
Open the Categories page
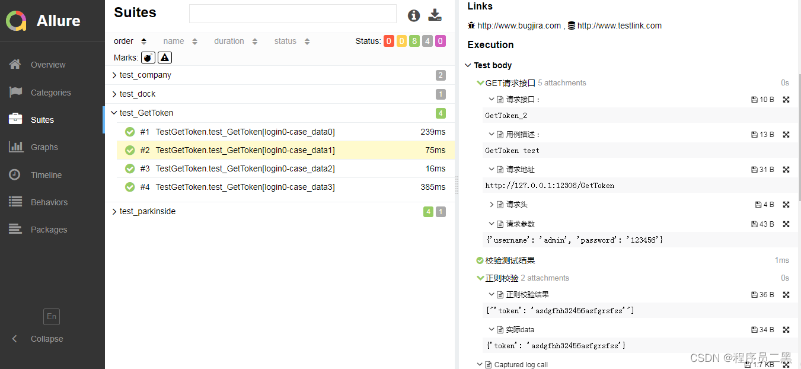click(52, 93)
